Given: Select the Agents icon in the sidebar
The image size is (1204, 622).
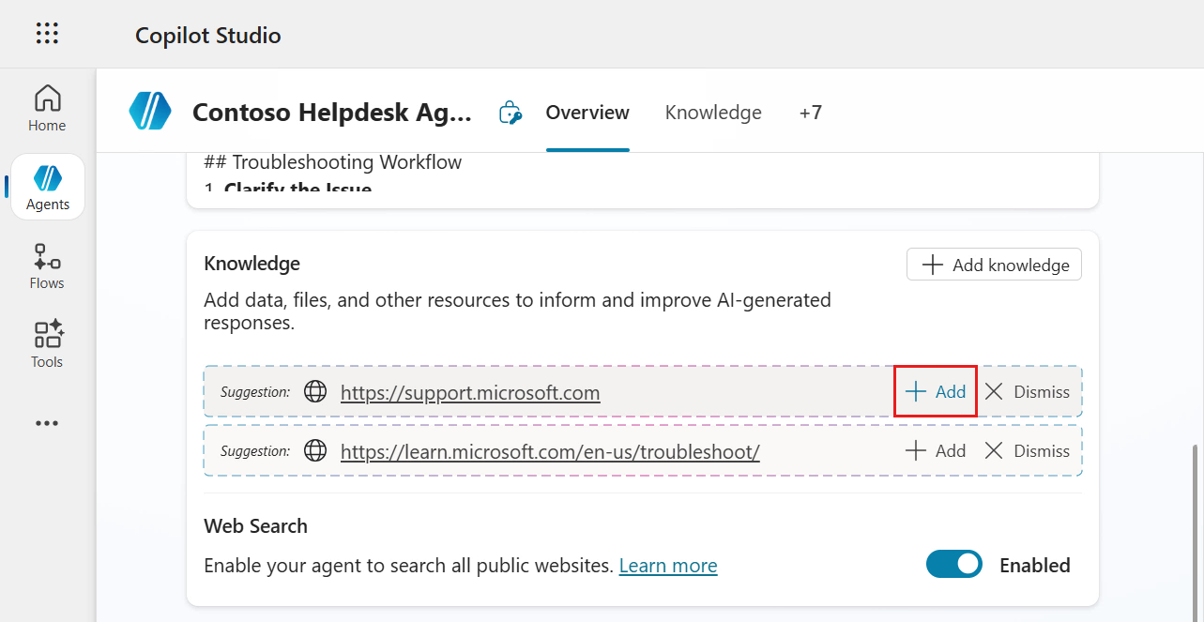Looking at the screenshot, I should tap(46, 186).
